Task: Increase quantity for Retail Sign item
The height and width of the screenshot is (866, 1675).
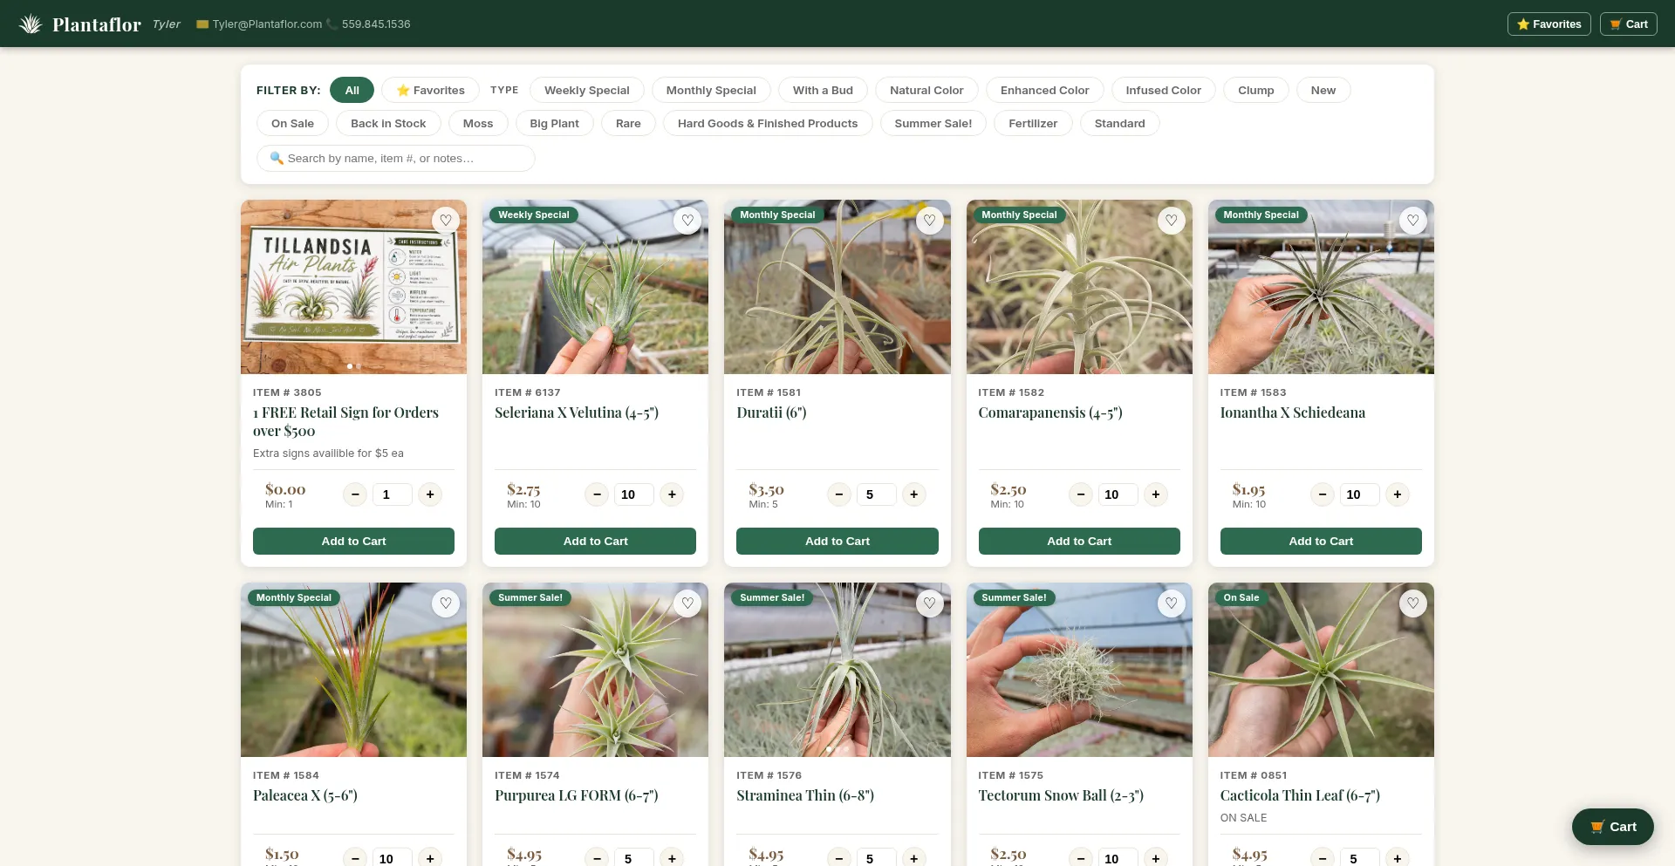Action: (430, 494)
